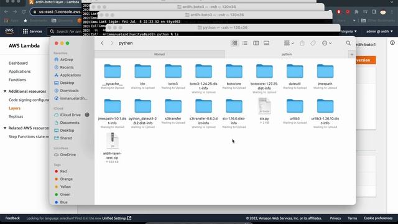398x224 pixels.
Task: Open Replicas in AWS Lambda sidebar
Action: pyautogui.click(x=16, y=116)
